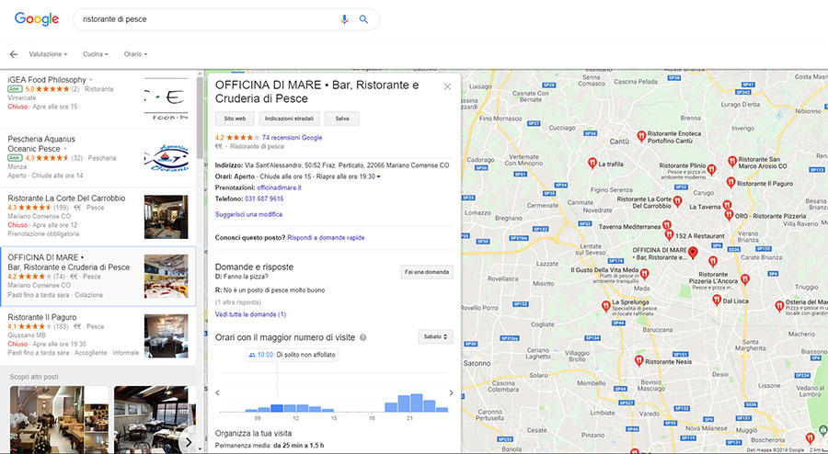Open the Orario filter dropdown
The width and height of the screenshot is (828, 454).
point(135,54)
